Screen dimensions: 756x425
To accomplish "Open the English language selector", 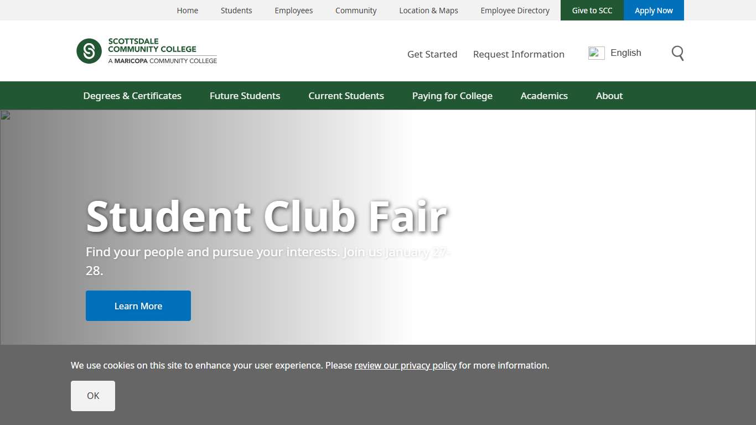I will pos(626,53).
